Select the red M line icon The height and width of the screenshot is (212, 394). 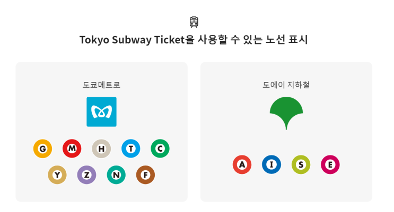(72, 149)
